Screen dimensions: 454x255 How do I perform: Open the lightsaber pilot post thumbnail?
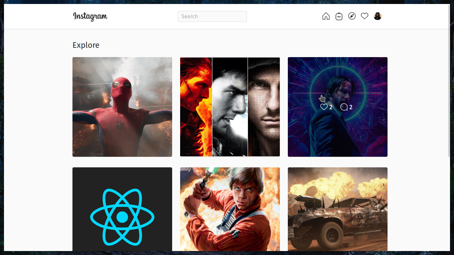click(x=230, y=209)
